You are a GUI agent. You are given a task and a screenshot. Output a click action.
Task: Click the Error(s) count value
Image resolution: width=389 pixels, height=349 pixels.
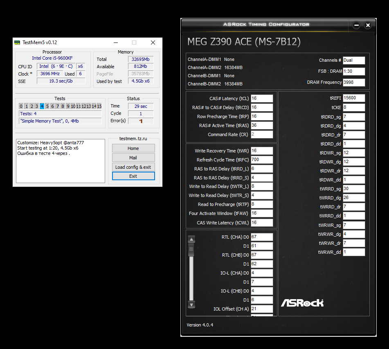pos(141,121)
